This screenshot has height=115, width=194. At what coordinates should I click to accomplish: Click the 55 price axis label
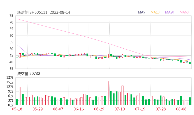click(x=11, y=42)
